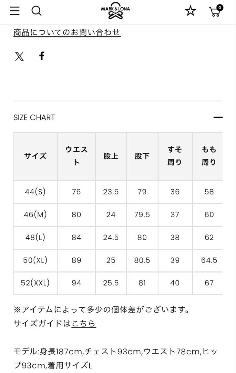Select the 48(L) size row
The height and width of the screenshot is (373, 236).
coord(35,237)
